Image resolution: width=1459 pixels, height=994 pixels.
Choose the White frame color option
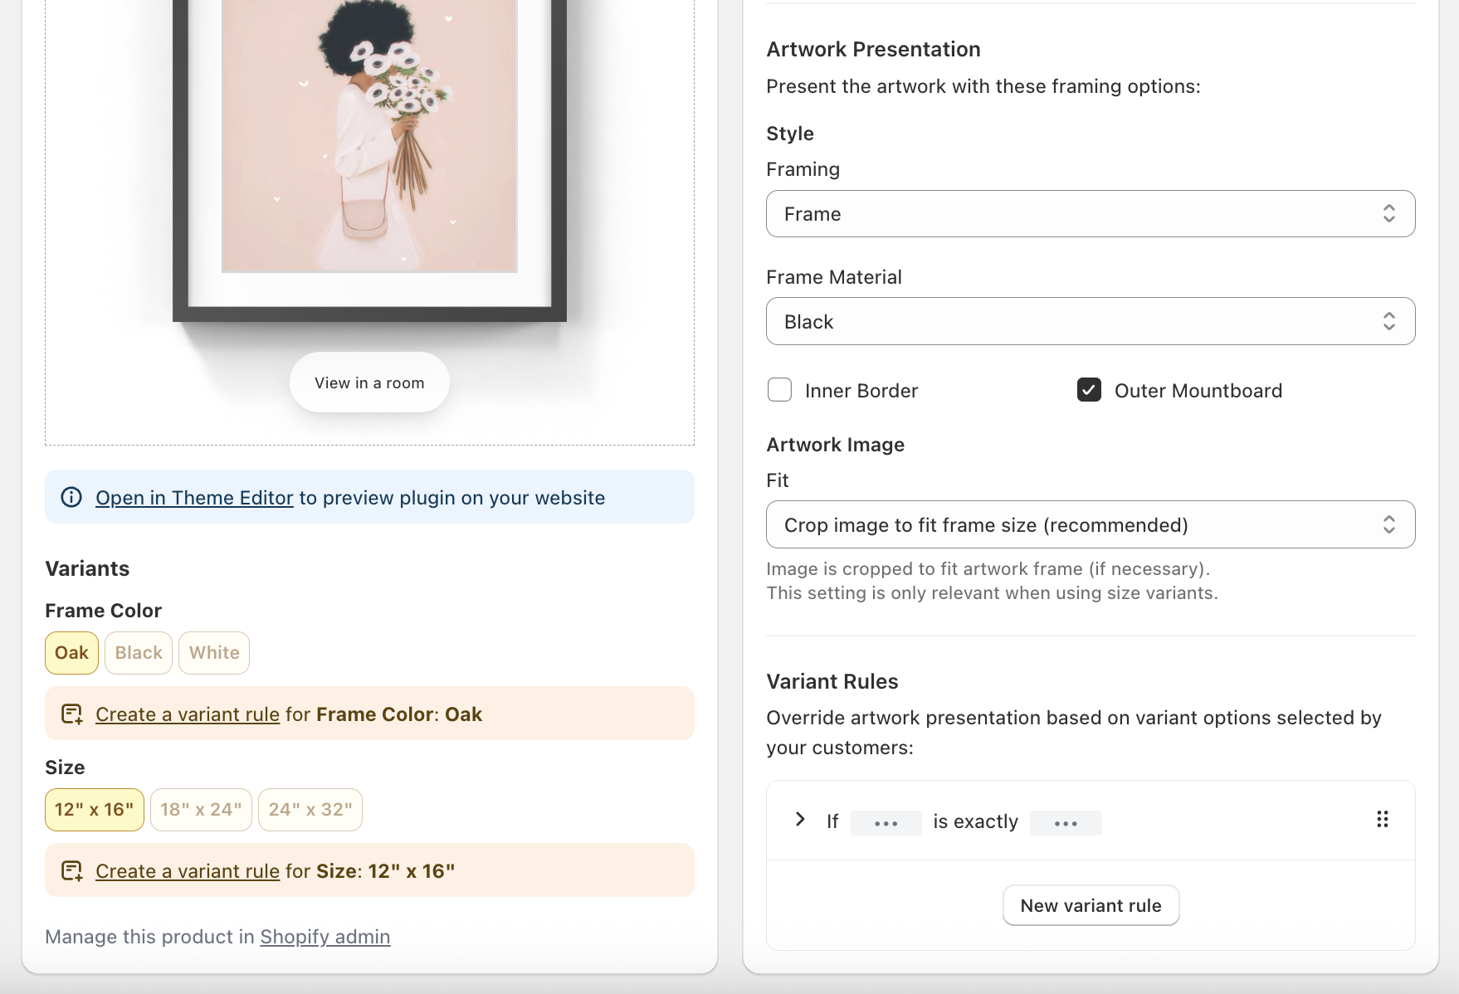[x=214, y=653]
